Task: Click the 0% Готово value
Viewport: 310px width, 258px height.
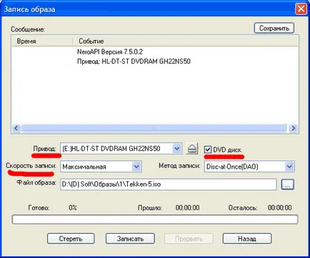Action: click(73, 208)
